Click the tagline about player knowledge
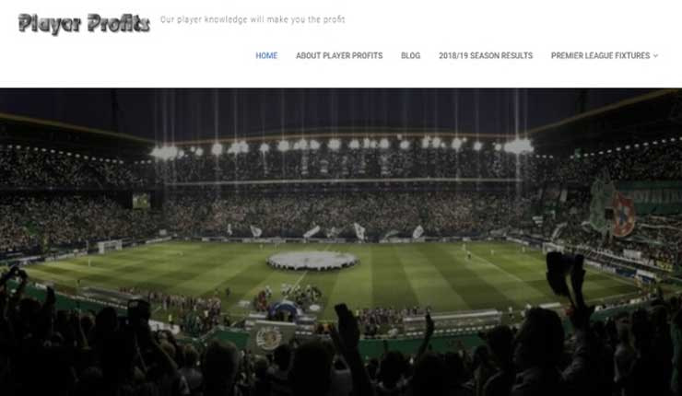The height and width of the screenshot is (396, 682). coord(253,19)
